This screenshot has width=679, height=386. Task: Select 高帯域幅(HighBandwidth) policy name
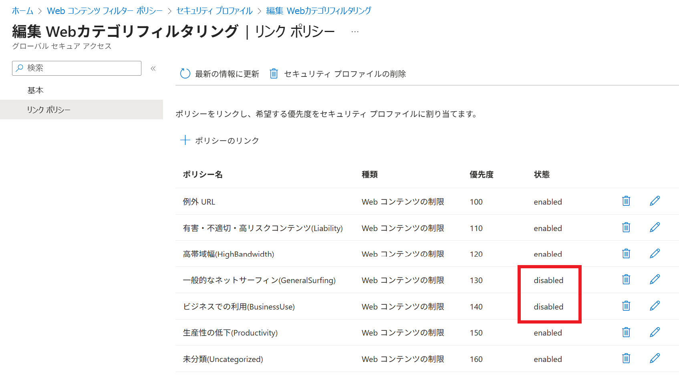tap(228, 254)
